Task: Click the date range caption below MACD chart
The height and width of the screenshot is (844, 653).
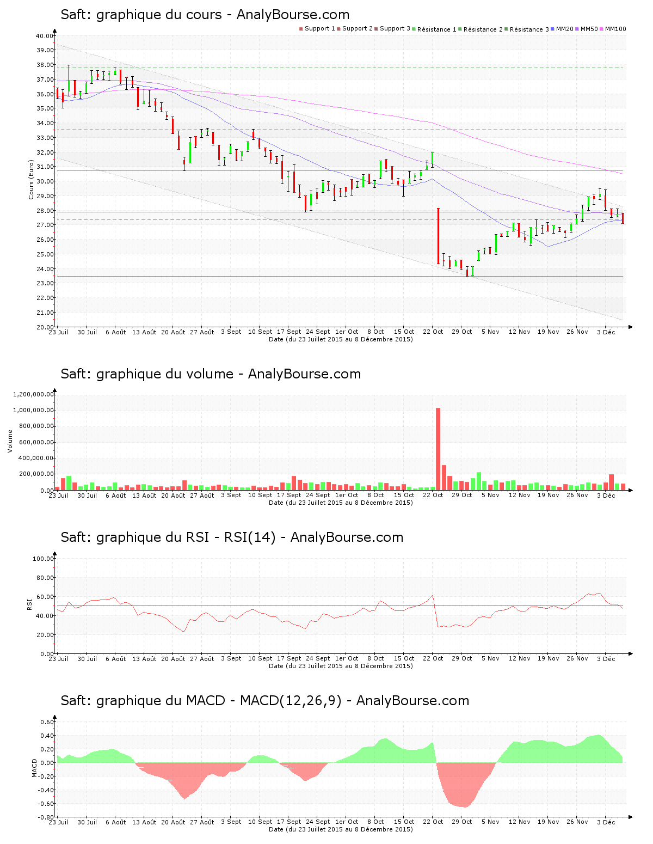Action: coord(341,829)
